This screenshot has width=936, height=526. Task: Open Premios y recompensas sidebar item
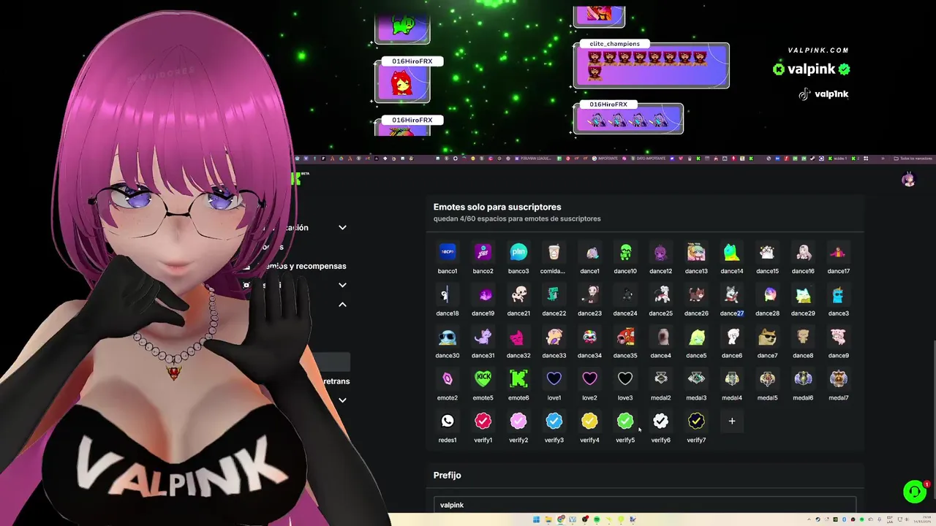[306, 266]
